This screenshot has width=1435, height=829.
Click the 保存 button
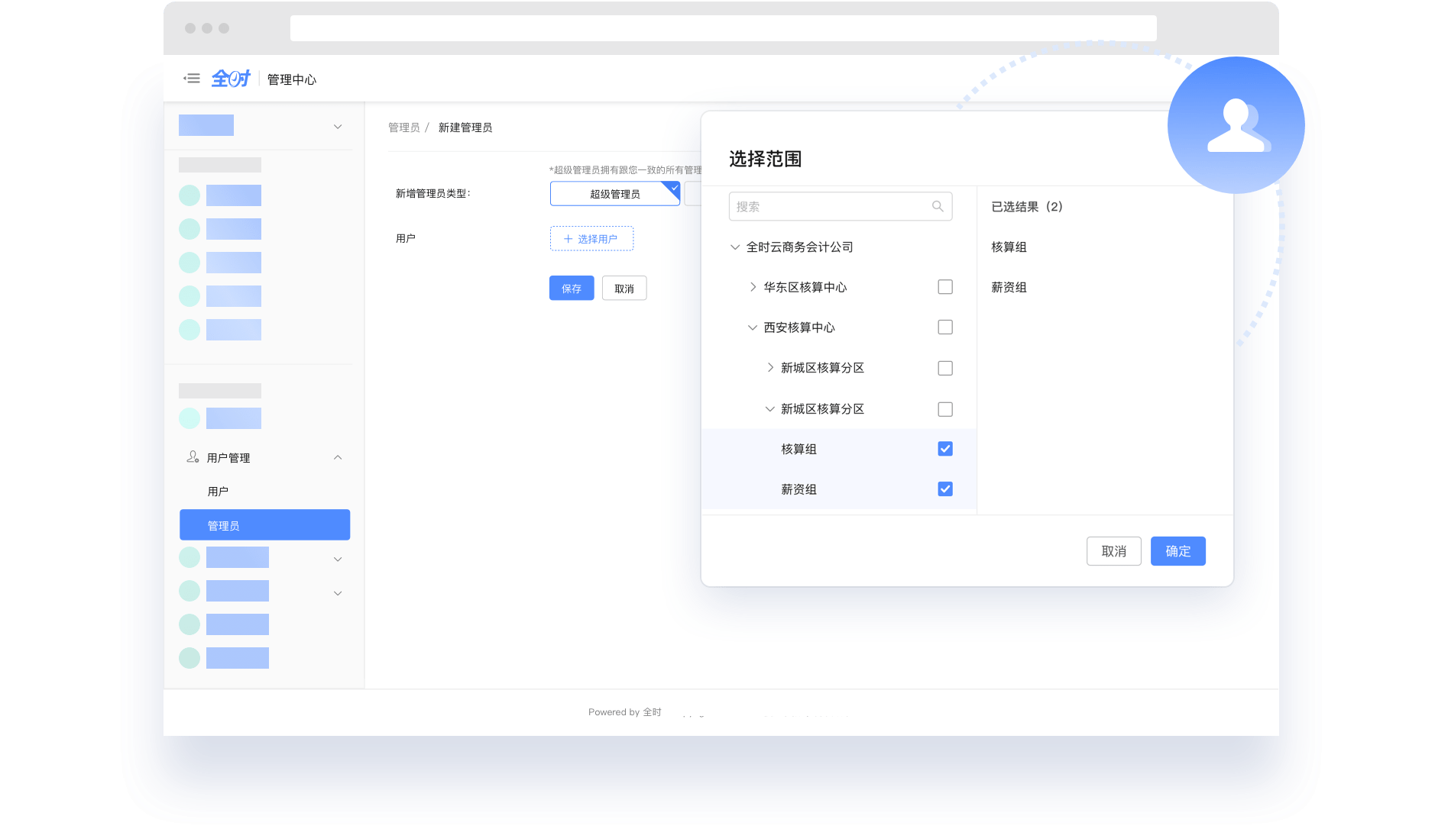coord(572,289)
